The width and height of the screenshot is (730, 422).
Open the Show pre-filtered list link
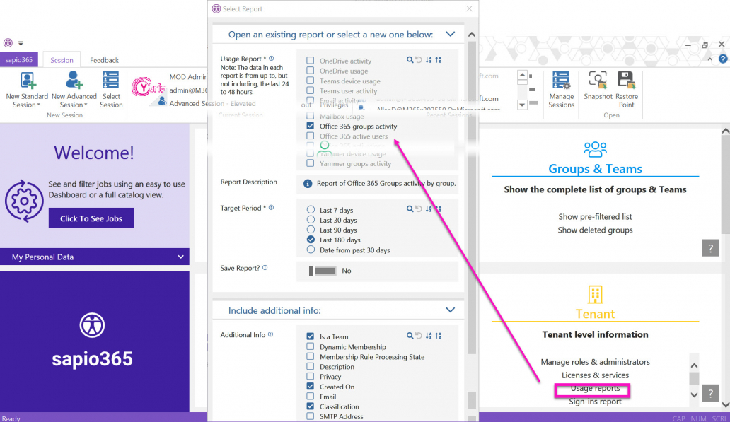595,216
